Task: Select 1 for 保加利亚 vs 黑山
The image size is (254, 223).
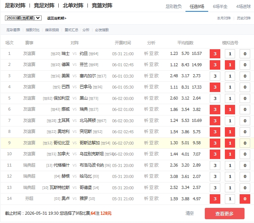Action: pyautogui.click(x=230, y=98)
